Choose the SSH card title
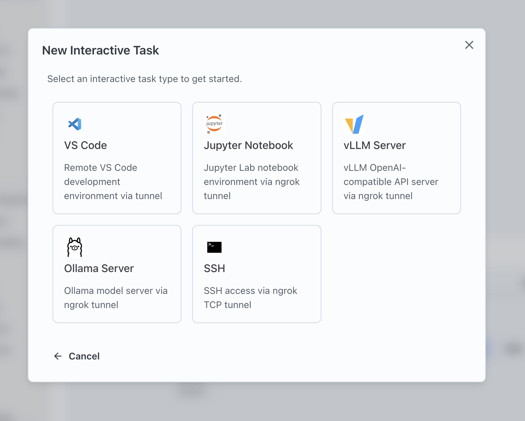 214,268
